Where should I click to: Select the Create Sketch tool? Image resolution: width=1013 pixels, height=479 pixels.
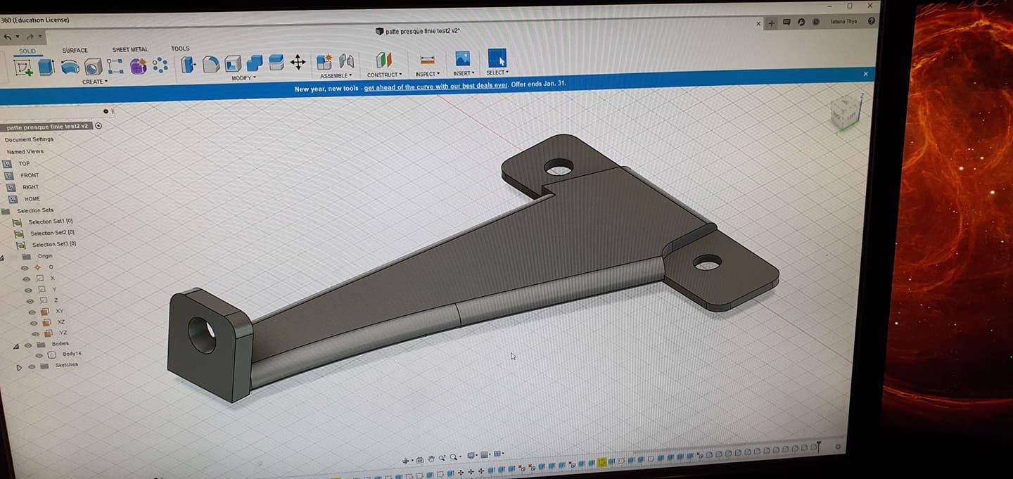[23, 68]
